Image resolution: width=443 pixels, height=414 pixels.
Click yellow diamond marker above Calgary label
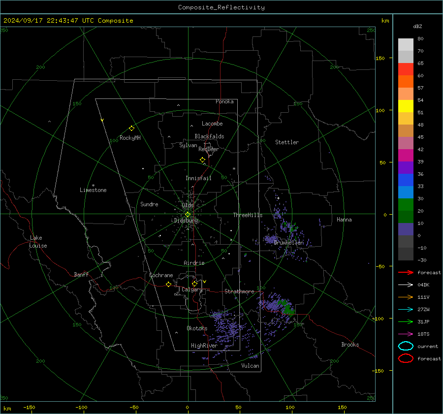pyautogui.click(x=194, y=284)
